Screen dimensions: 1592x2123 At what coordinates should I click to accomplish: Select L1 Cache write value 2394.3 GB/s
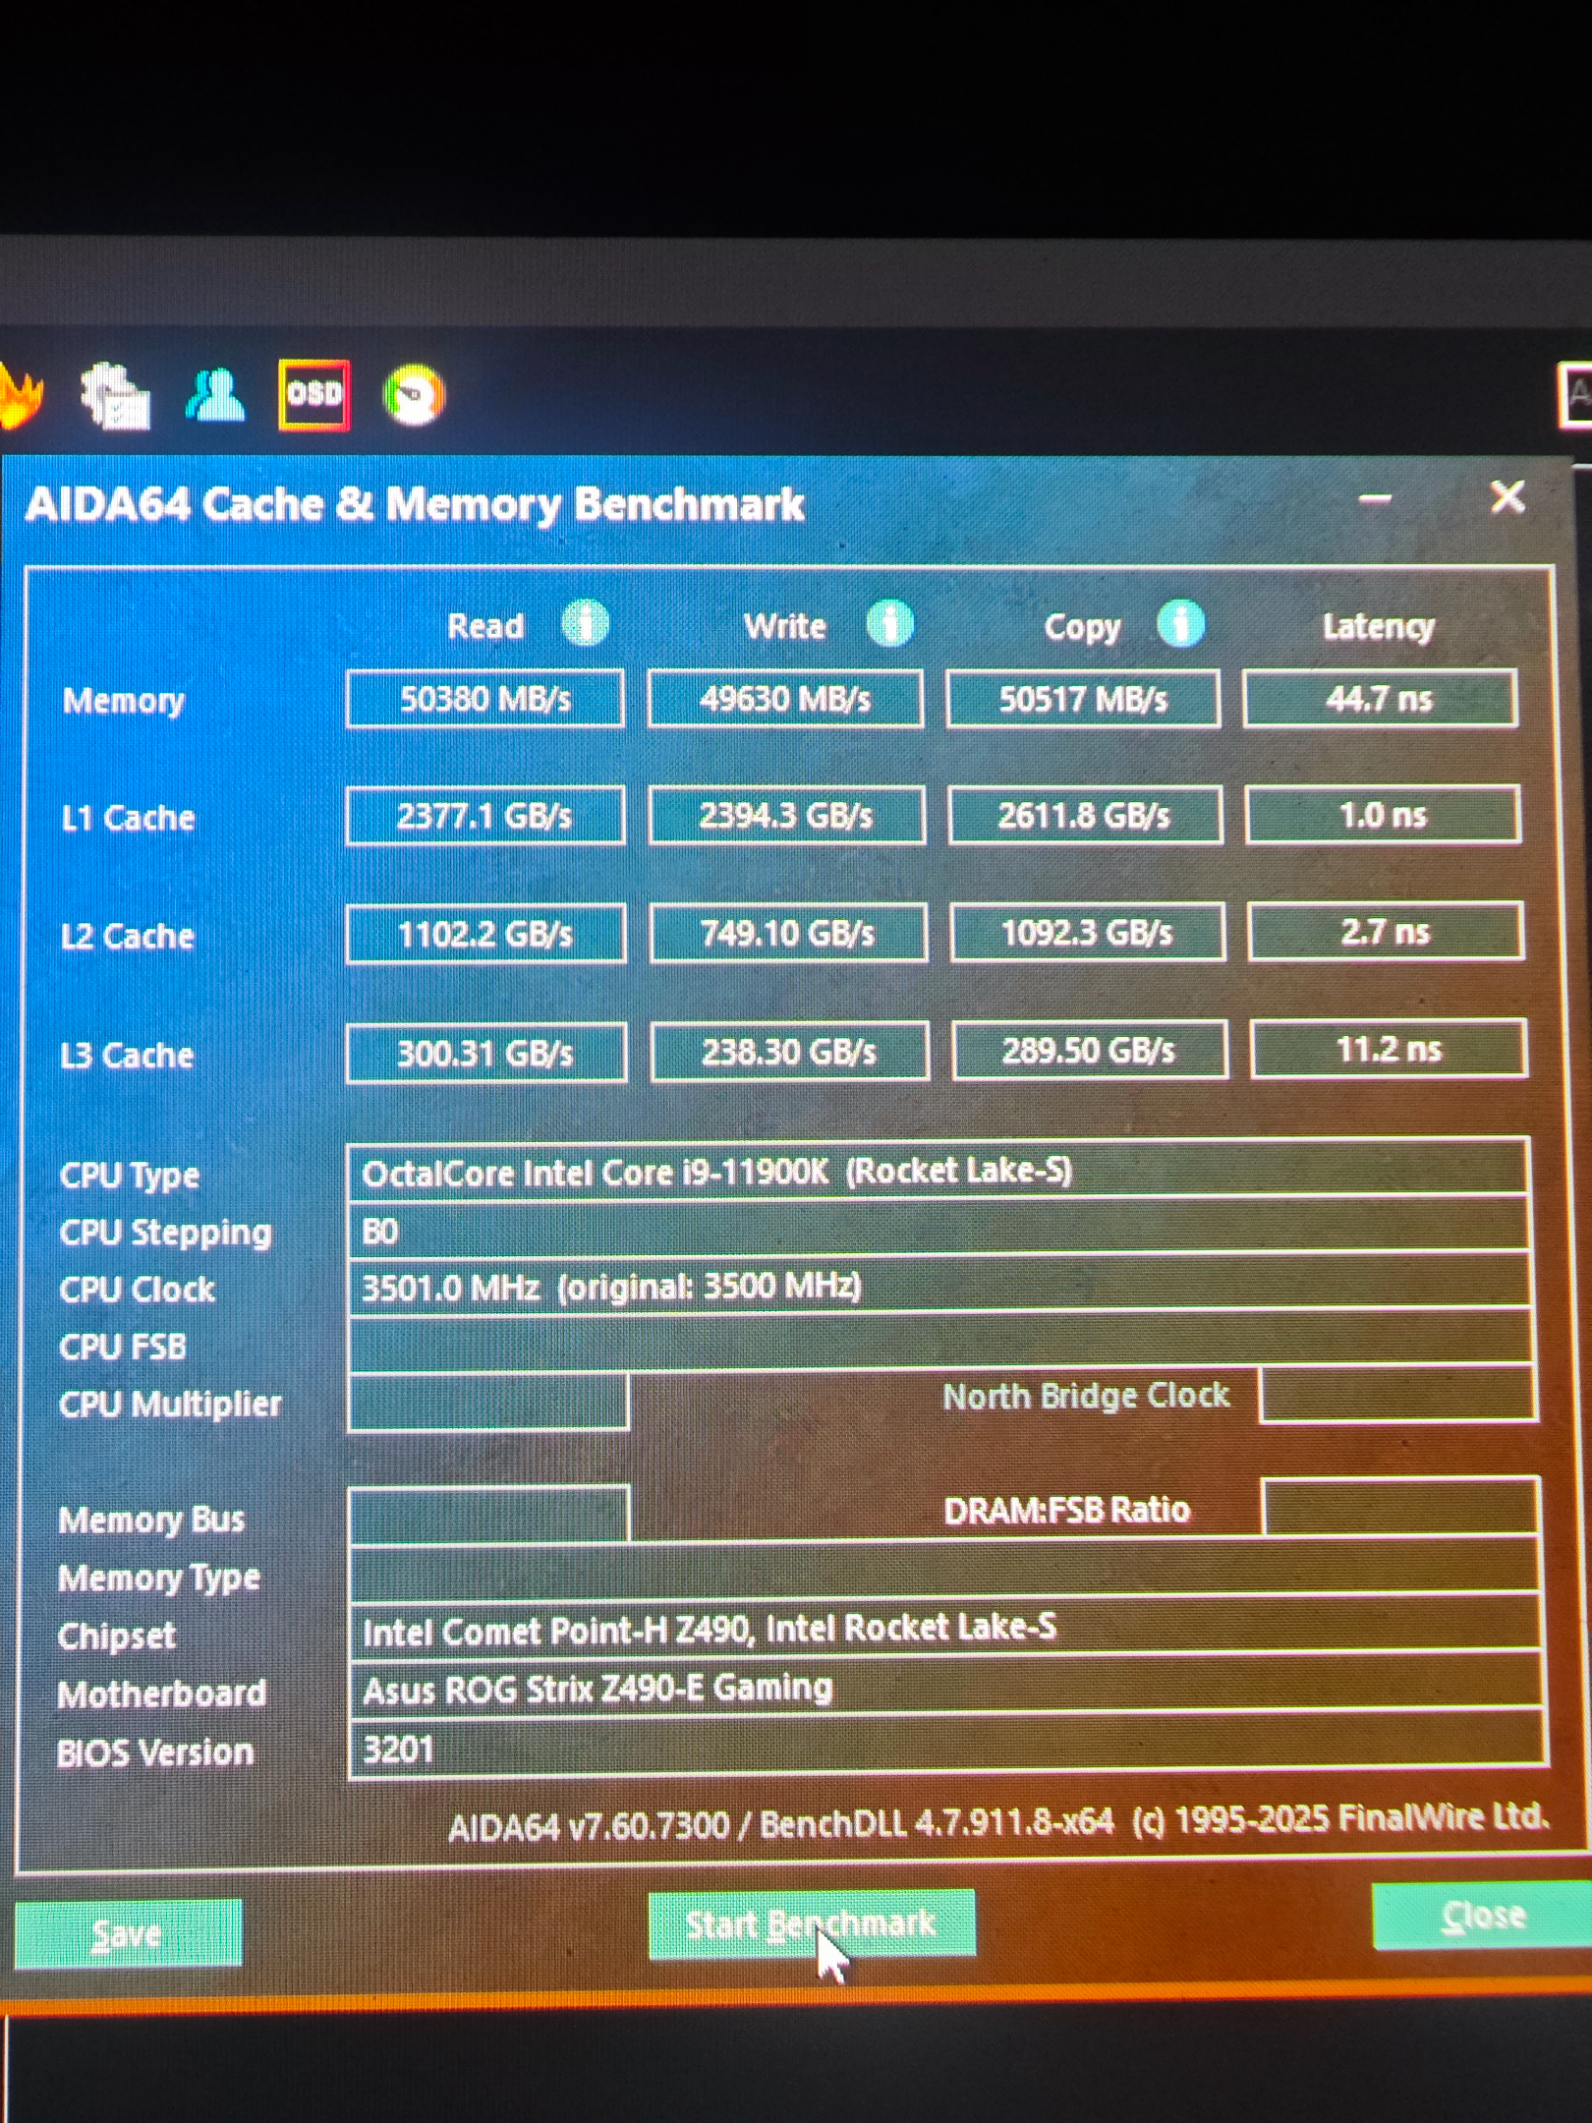787,816
